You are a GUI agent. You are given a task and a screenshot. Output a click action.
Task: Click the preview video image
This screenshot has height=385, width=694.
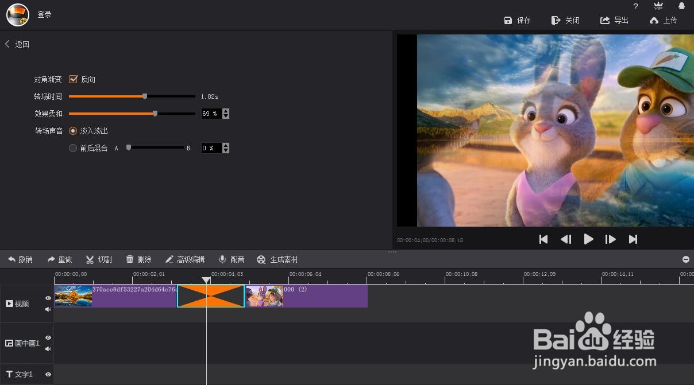(x=555, y=130)
